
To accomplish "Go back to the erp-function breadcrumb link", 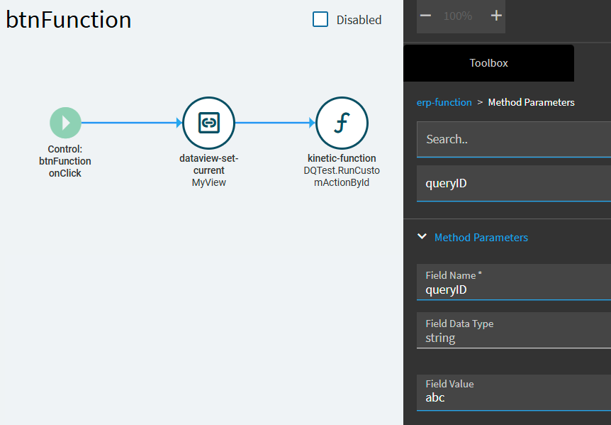I will (444, 102).
